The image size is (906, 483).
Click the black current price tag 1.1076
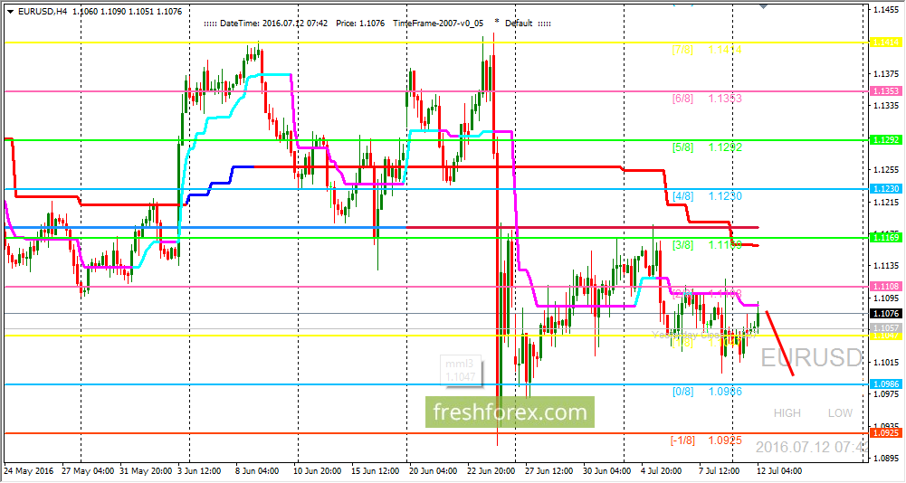(x=886, y=313)
